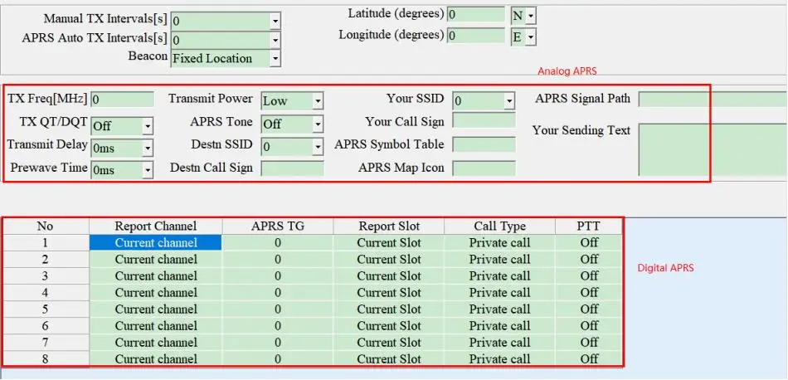This screenshot has height=380, width=788.
Task: Expand the APRS Tone dropdown
Action: click(317, 124)
